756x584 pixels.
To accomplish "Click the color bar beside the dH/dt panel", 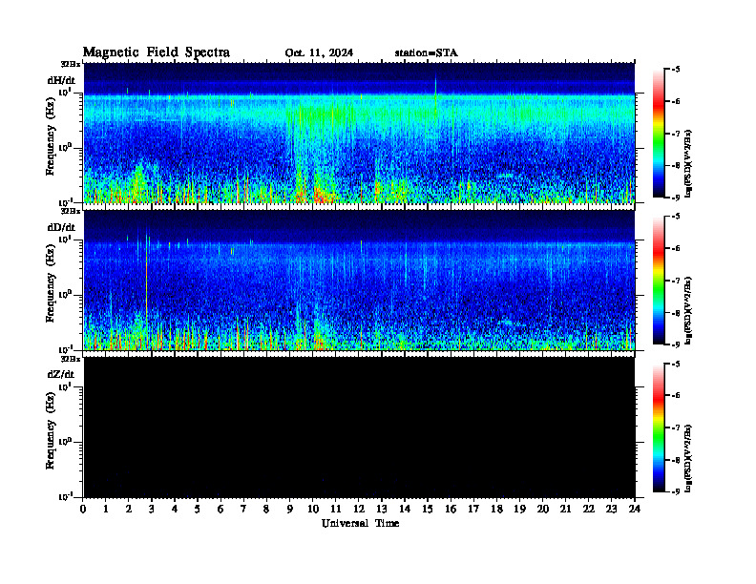I will [x=659, y=134].
